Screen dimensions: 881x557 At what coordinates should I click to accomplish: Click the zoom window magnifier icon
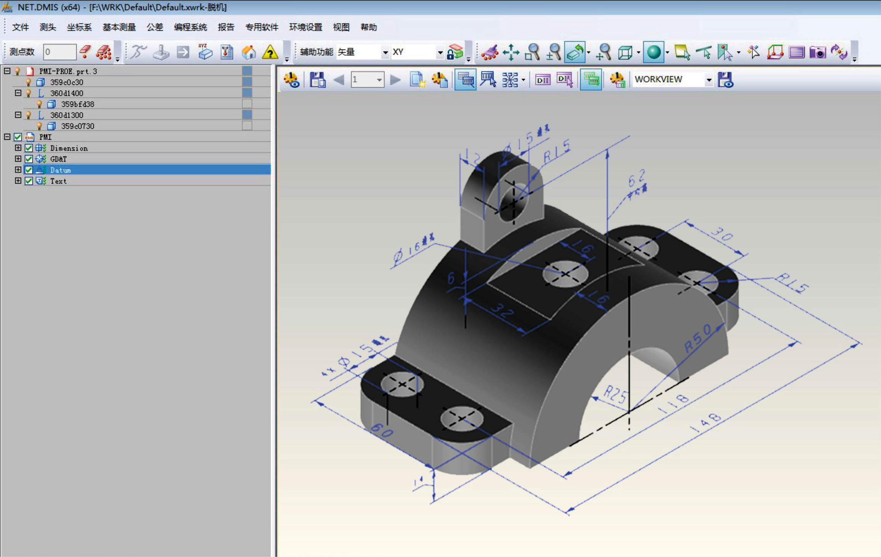pos(532,52)
